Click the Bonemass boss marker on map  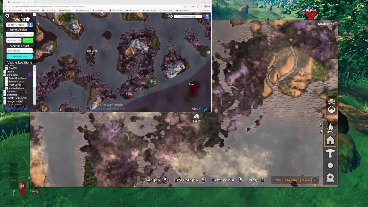pyautogui.click(x=46, y=55)
